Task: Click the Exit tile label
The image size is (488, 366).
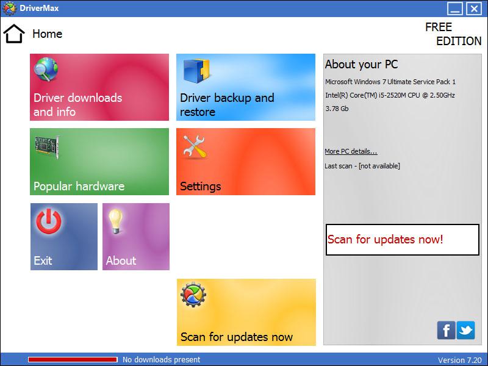Action: click(43, 260)
